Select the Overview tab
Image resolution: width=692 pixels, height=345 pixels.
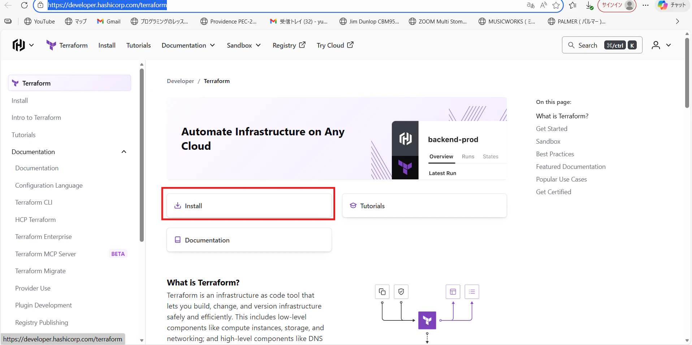pos(441,156)
